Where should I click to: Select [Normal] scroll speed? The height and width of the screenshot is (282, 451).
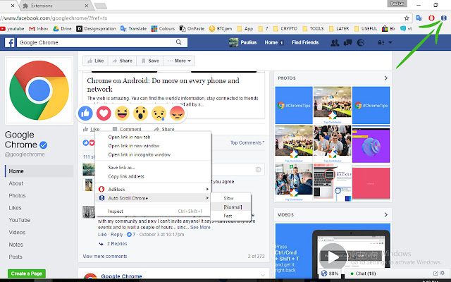click(x=231, y=207)
